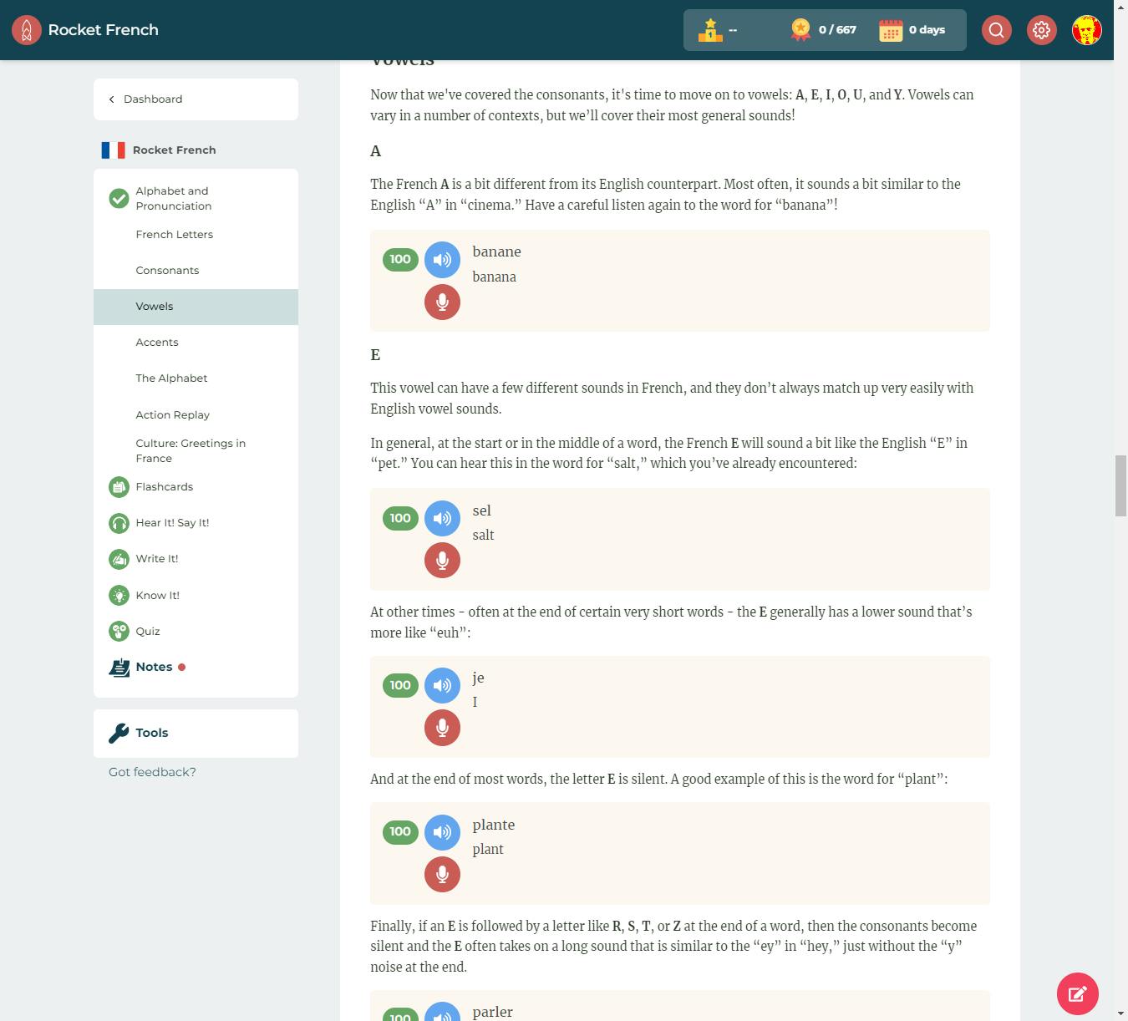The width and height of the screenshot is (1128, 1021).
Task: Open the "Got feedback?" link
Action: pyautogui.click(x=151, y=771)
